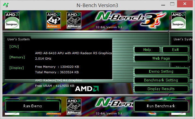195x119 pixels.
Task: Open Benchmark Setting
Action: click(x=161, y=80)
